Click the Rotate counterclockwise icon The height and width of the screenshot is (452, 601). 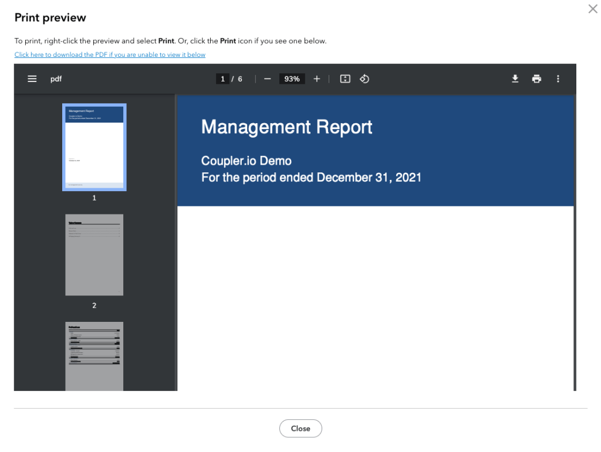[364, 79]
